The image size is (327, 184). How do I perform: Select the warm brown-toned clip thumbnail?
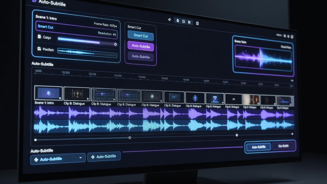(x=251, y=99)
